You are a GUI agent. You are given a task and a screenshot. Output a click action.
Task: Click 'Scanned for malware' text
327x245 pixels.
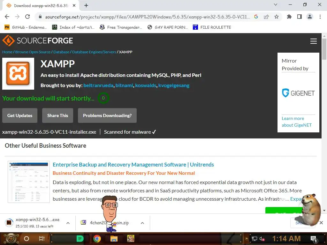click(130, 132)
